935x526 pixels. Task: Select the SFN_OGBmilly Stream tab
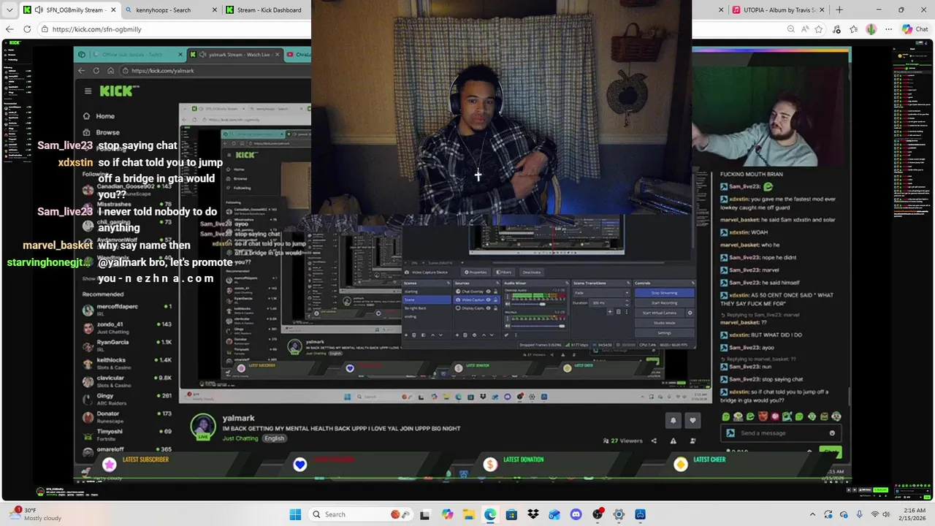pos(69,9)
